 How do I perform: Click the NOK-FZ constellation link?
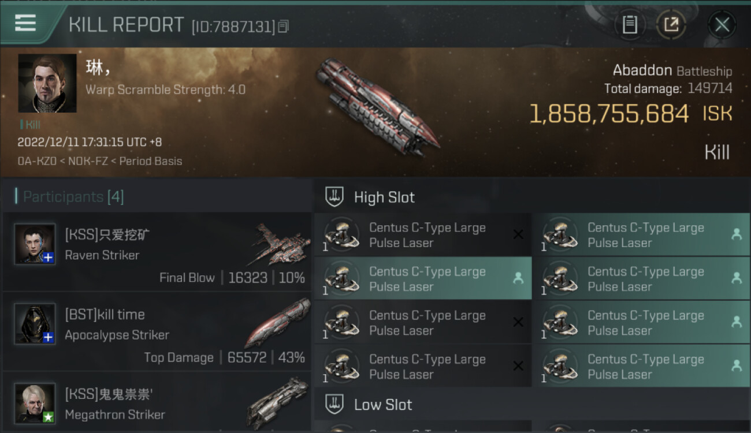click(x=90, y=161)
